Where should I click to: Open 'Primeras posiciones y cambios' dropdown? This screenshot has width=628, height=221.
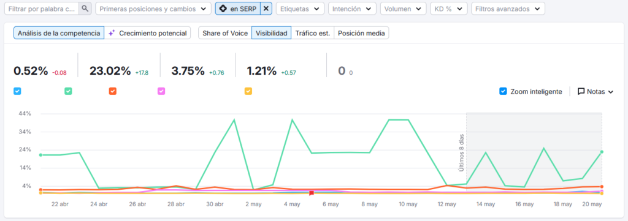(153, 9)
